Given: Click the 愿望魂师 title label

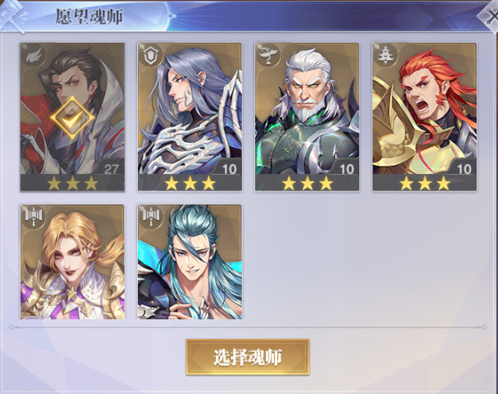Looking at the screenshot, I should [x=89, y=17].
